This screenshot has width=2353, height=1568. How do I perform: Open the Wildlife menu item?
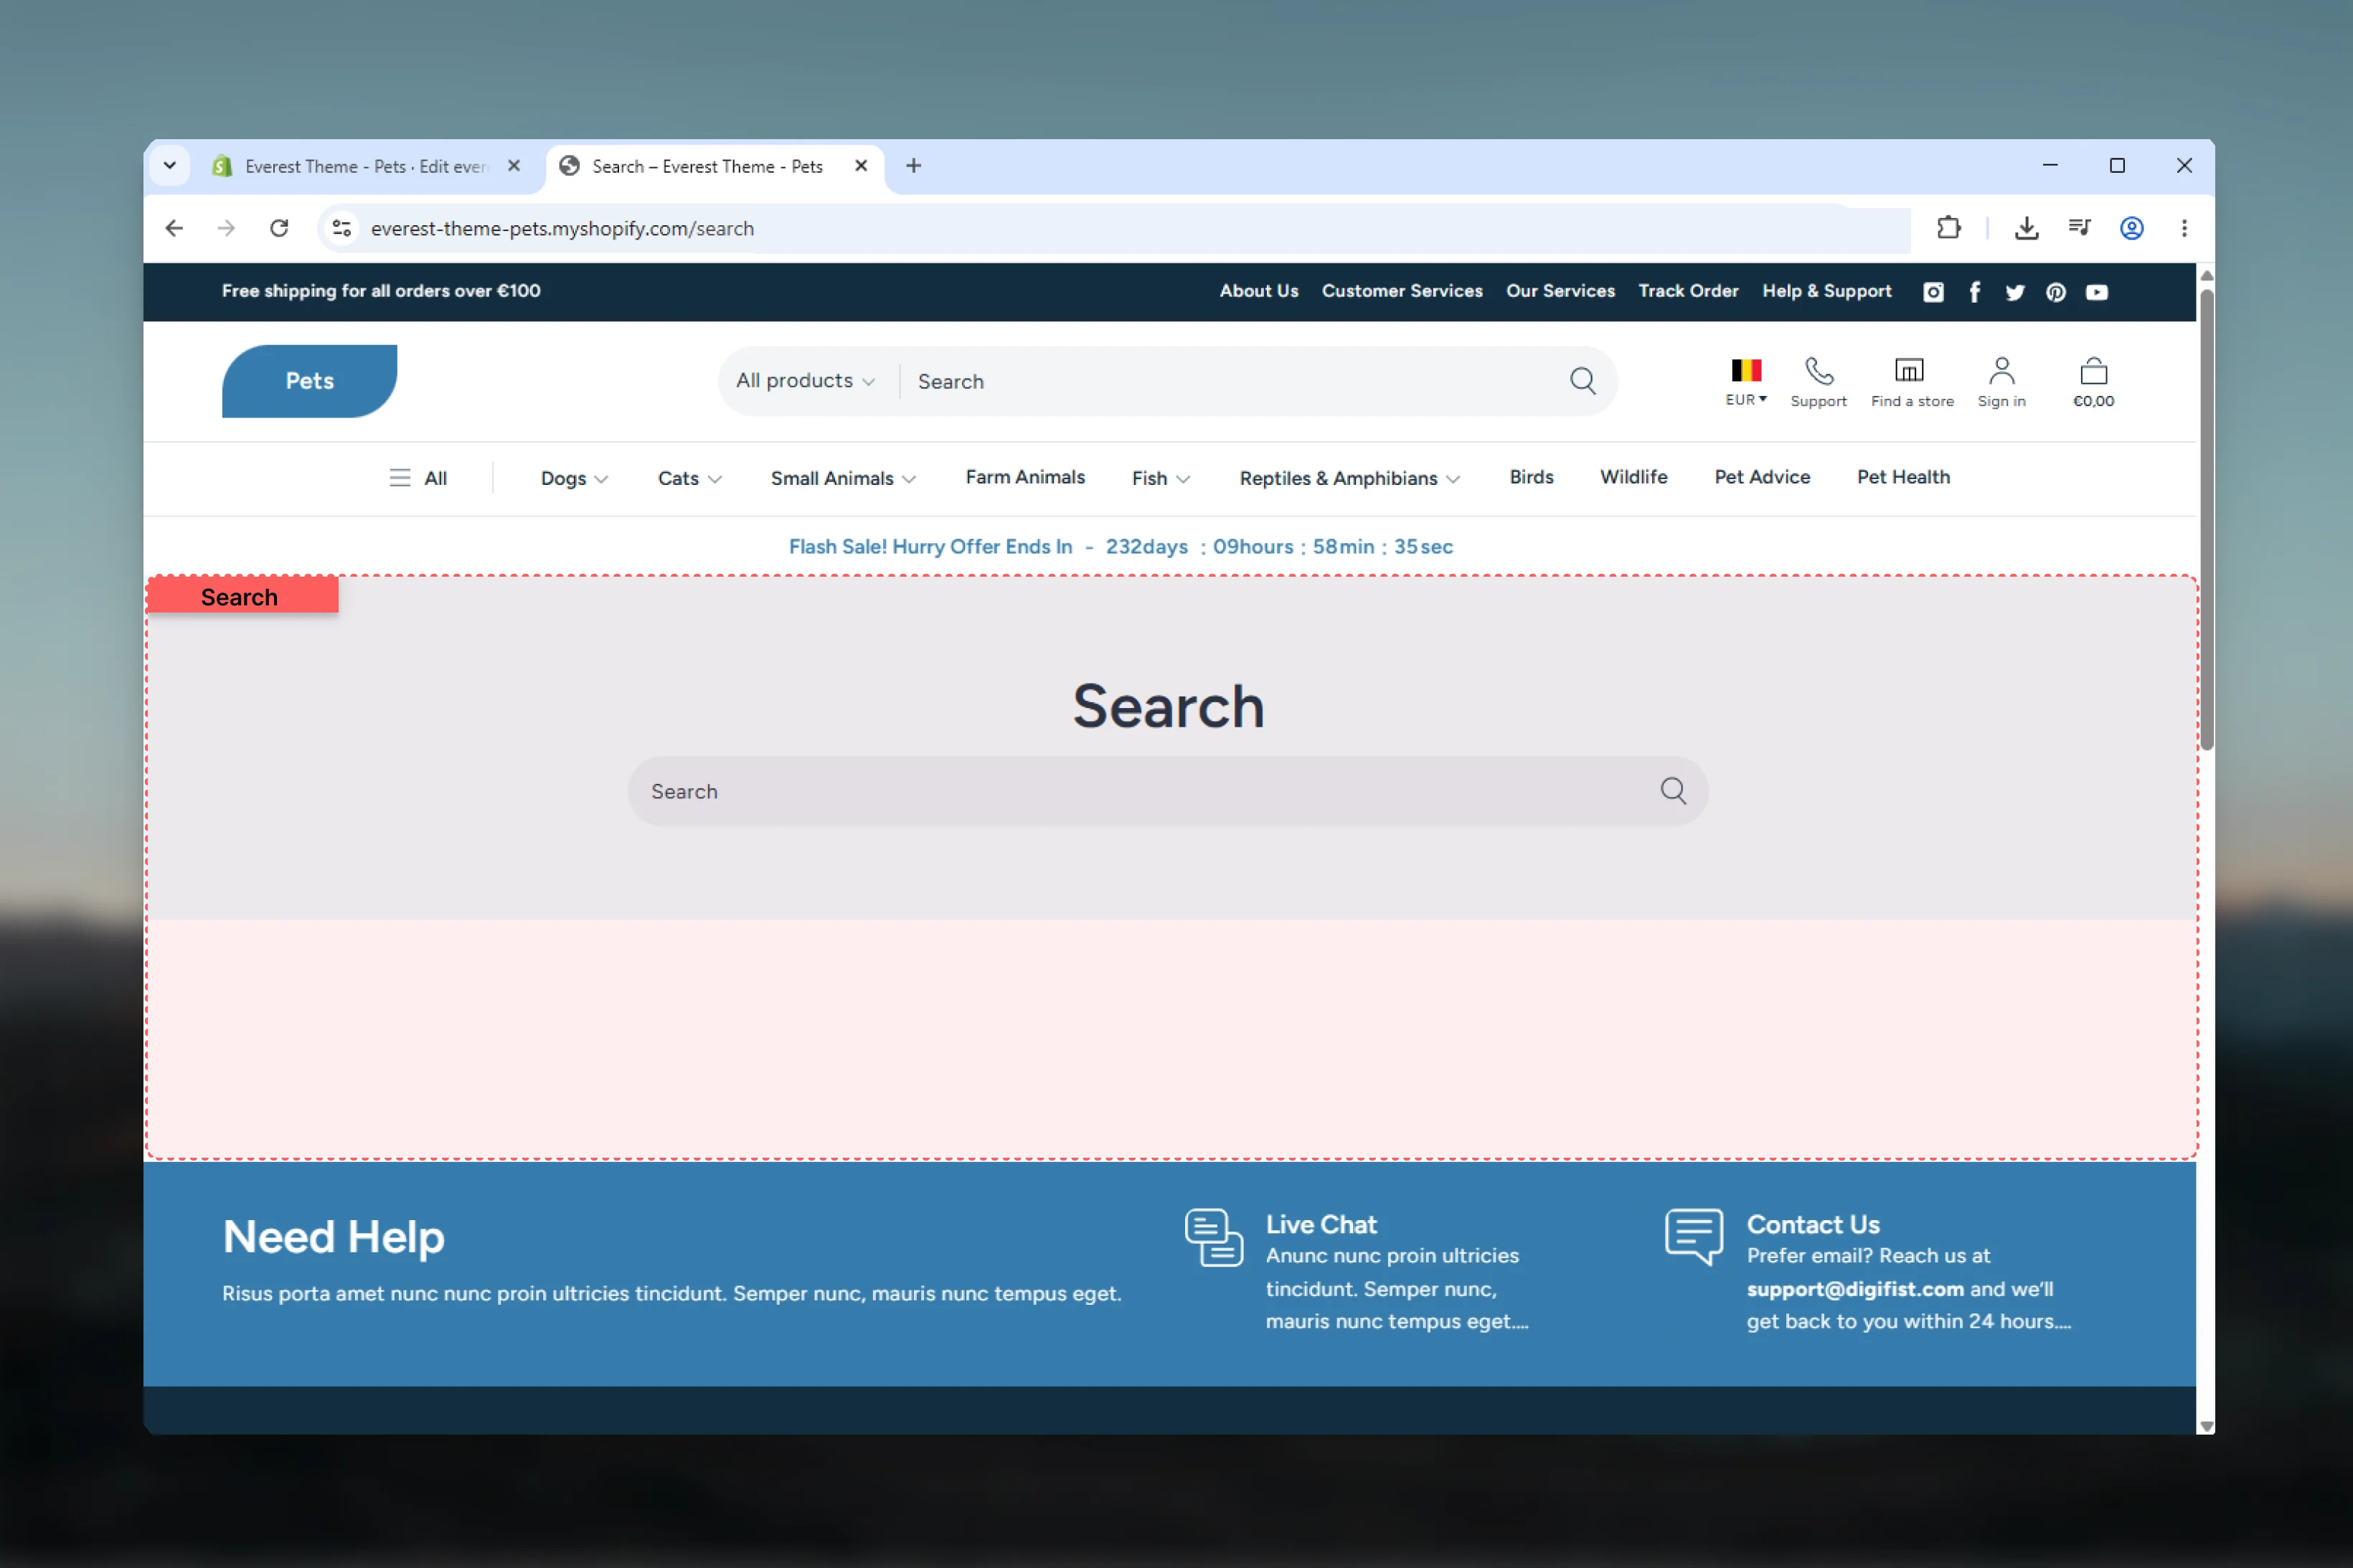click(x=1633, y=477)
